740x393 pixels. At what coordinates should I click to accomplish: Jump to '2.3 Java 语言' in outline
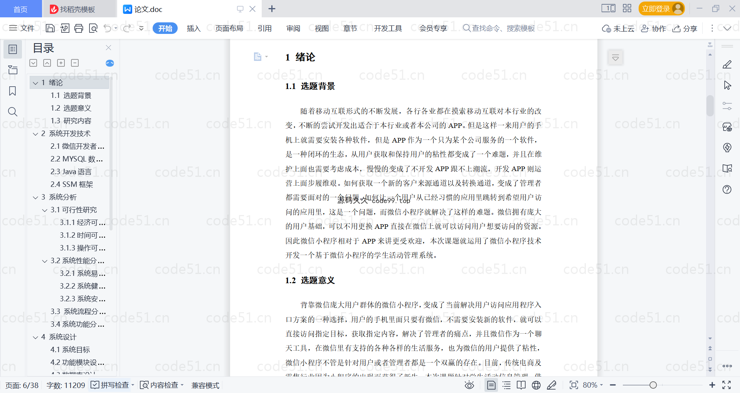(71, 172)
